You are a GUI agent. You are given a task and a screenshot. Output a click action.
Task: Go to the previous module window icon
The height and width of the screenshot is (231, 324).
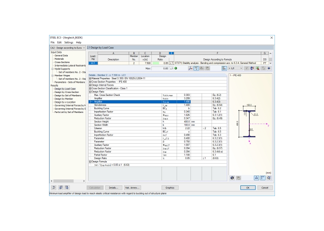click(61, 188)
